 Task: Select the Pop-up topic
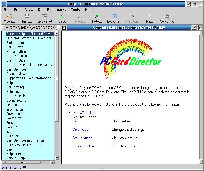(x=12, y=127)
